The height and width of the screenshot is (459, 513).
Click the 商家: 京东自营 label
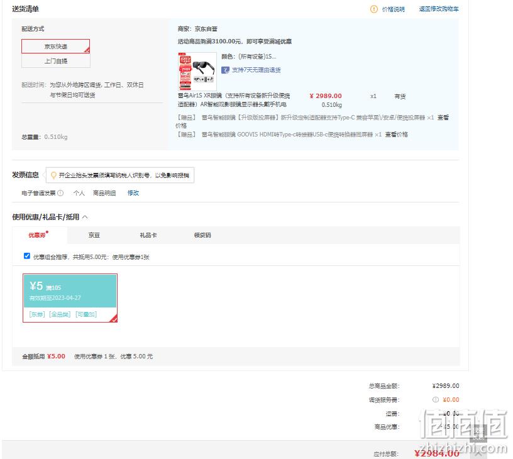tap(197, 29)
